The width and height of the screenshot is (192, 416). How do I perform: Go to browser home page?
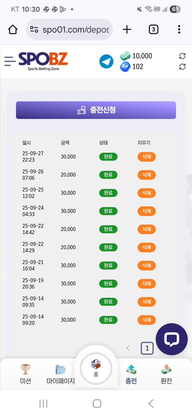12,30
